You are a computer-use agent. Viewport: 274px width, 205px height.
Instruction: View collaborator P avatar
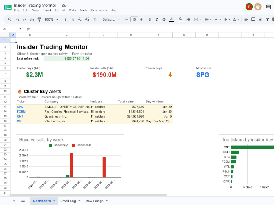249,7
